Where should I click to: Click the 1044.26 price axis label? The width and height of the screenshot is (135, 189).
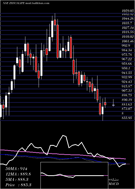click(128, 19)
